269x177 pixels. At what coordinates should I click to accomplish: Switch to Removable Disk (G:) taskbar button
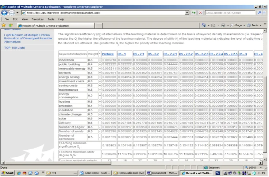pyautogui.click(x=129, y=173)
